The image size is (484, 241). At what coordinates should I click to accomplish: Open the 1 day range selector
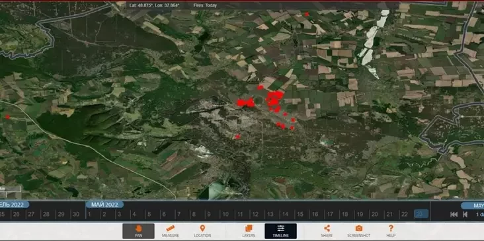(x=479, y=215)
